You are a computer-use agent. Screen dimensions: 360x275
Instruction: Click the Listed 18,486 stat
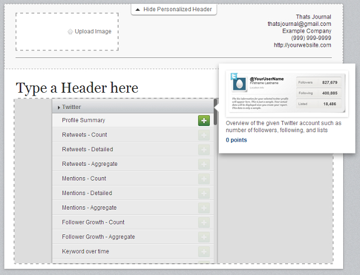[x=319, y=103]
